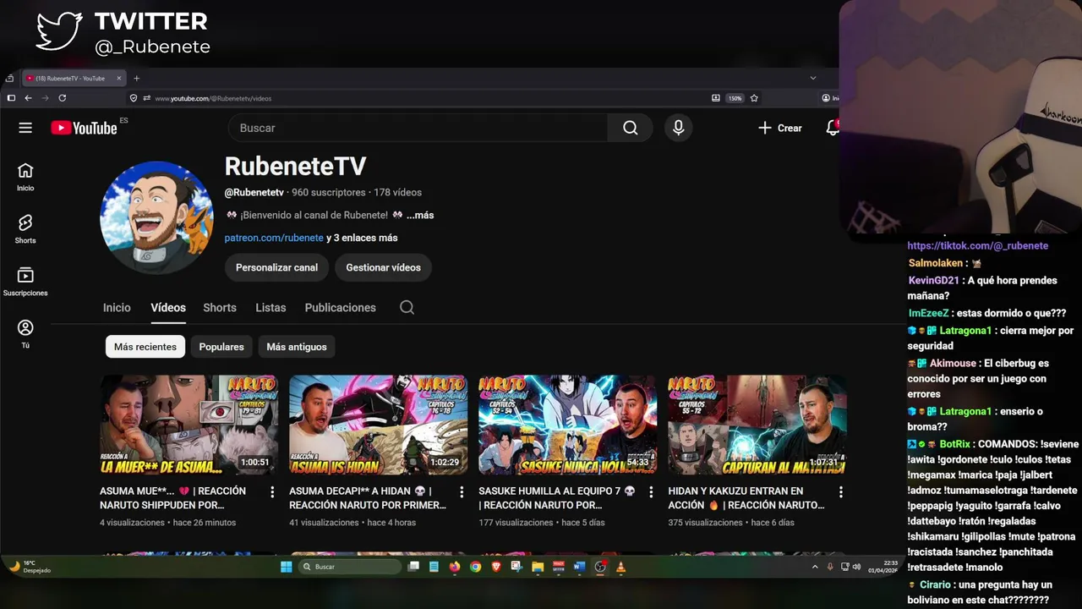Viewport: 1082px width, 609px height.
Task: Open a new browser tab
Action: point(136,78)
